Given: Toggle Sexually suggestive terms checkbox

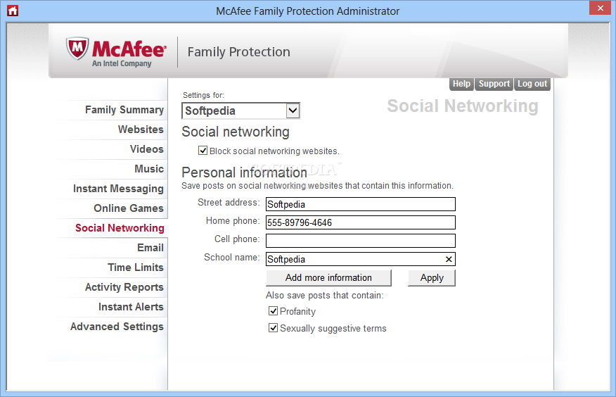Looking at the screenshot, I should (x=273, y=328).
